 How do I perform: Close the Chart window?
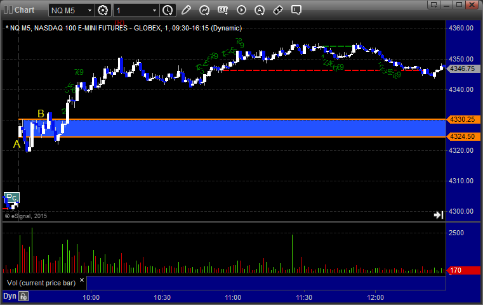click(x=472, y=4)
